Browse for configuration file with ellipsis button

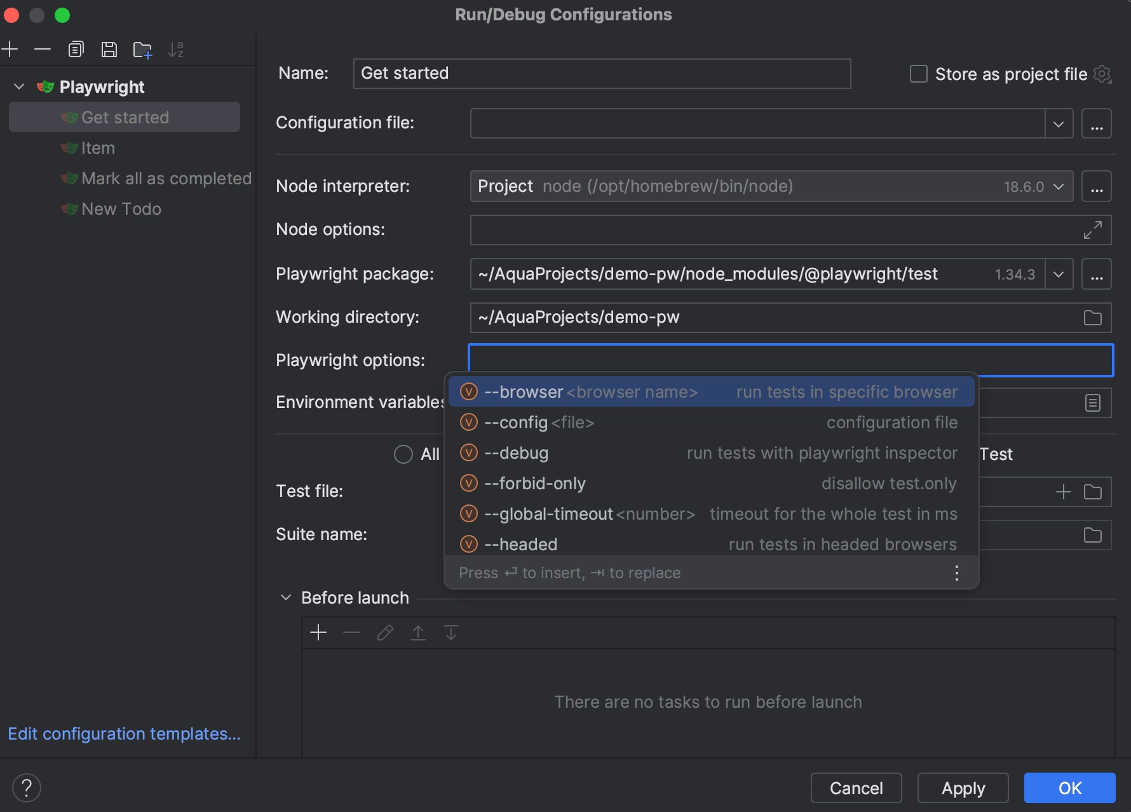(1097, 123)
